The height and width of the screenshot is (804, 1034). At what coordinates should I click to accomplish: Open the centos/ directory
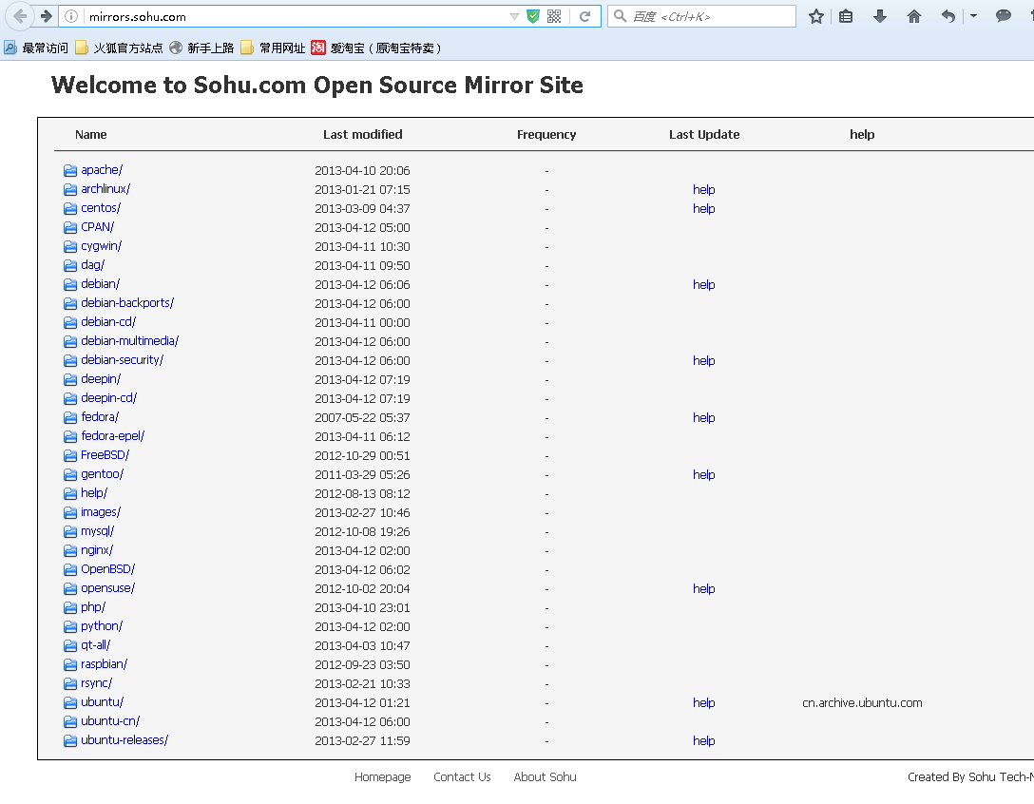101,208
